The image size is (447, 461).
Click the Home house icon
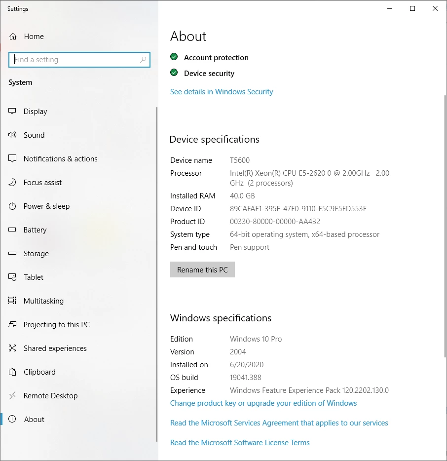13,37
